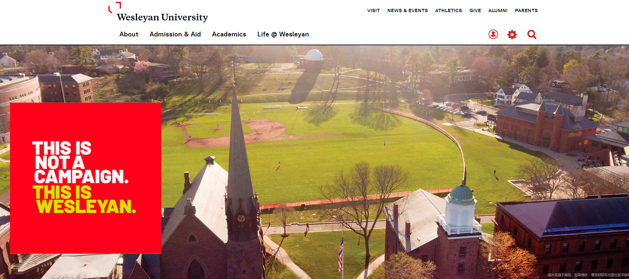Open the Life @ Wesleyan menu

[283, 34]
